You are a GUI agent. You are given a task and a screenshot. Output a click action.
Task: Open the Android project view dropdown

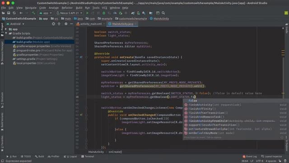click(15, 24)
